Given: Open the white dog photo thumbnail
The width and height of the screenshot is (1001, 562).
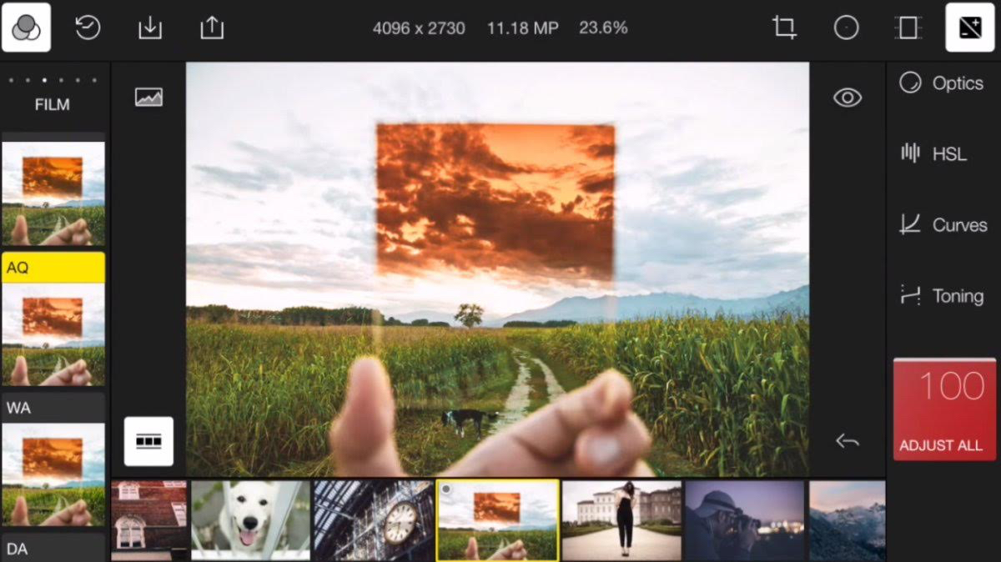Looking at the screenshot, I should 250,519.
